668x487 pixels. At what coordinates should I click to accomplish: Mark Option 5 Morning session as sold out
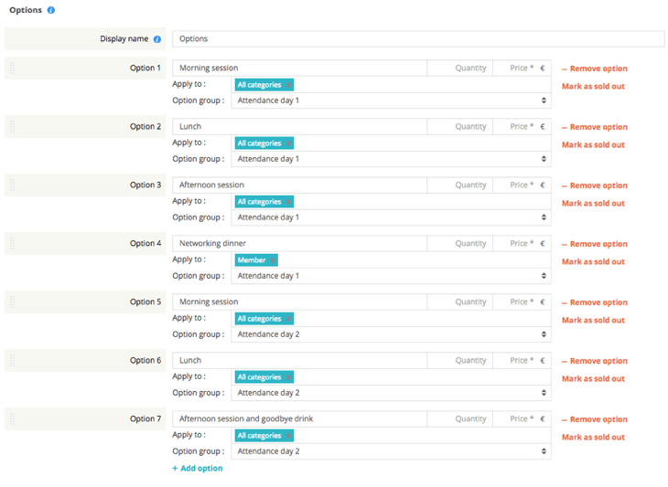(593, 320)
